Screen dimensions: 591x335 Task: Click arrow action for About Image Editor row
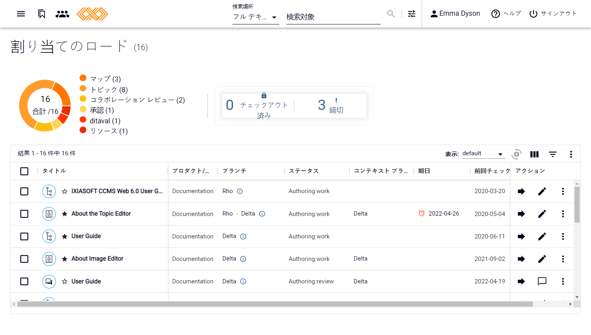(x=521, y=259)
